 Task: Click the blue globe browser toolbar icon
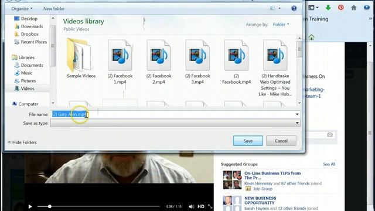pos(367,8)
